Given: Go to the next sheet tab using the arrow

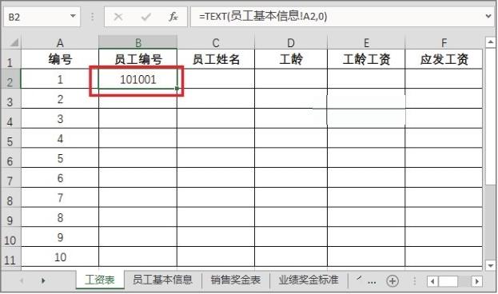Looking at the screenshot, I should (x=43, y=280).
